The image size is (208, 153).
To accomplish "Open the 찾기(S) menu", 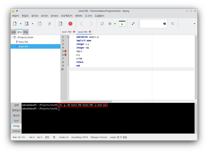I will click(35, 16).
